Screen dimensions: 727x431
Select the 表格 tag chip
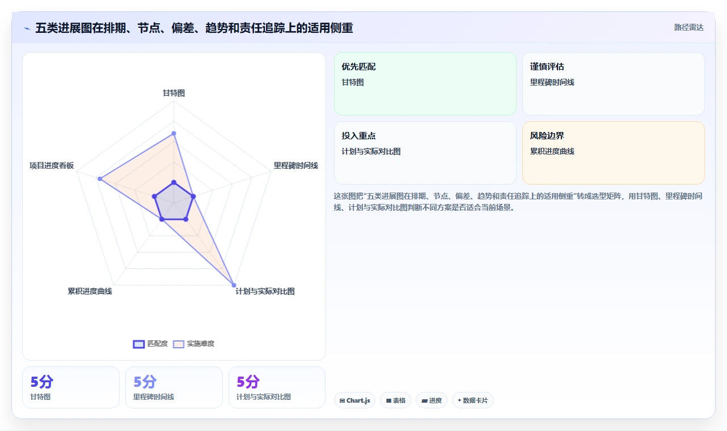(396, 400)
